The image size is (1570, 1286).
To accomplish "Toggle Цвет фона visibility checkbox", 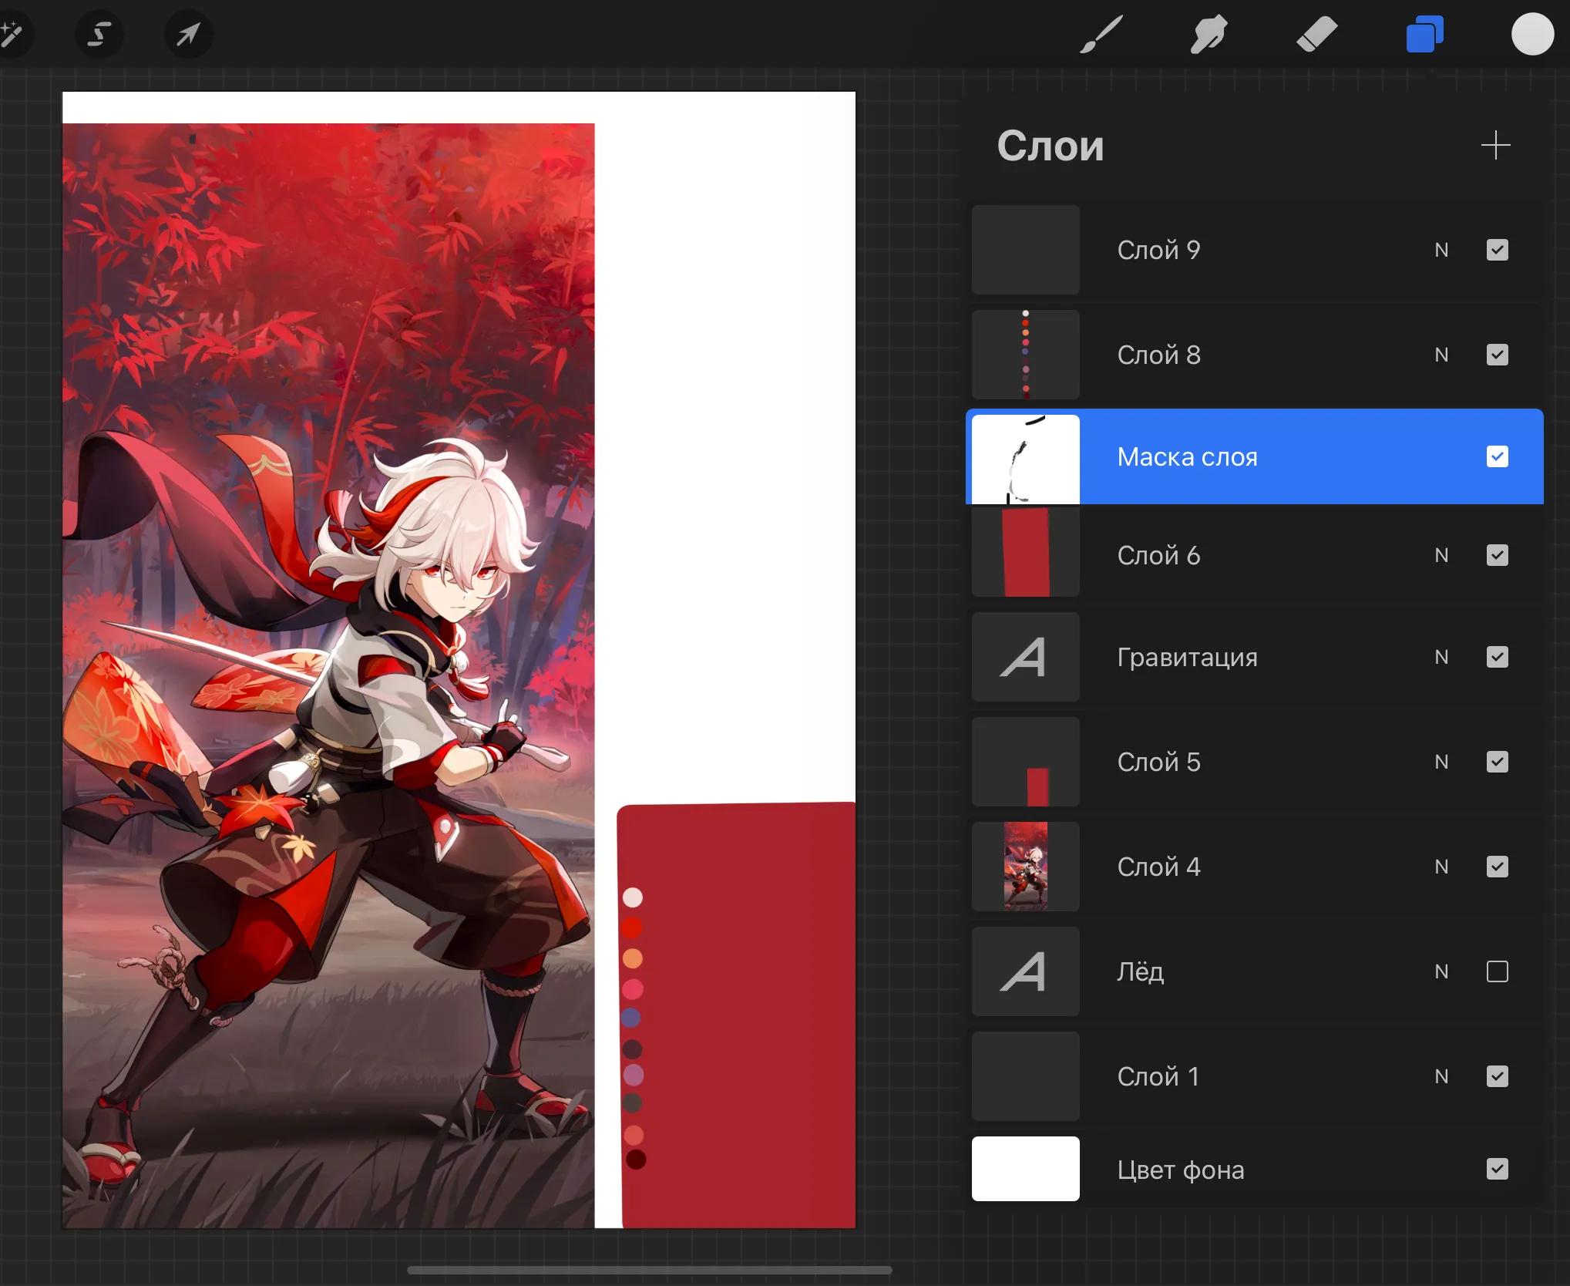I will click(x=1497, y=1169).
